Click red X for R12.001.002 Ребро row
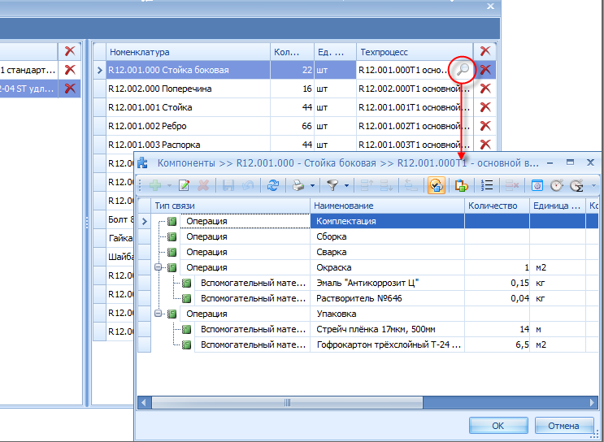This screenshot has height=442, width=604. [x=485, y=125]
